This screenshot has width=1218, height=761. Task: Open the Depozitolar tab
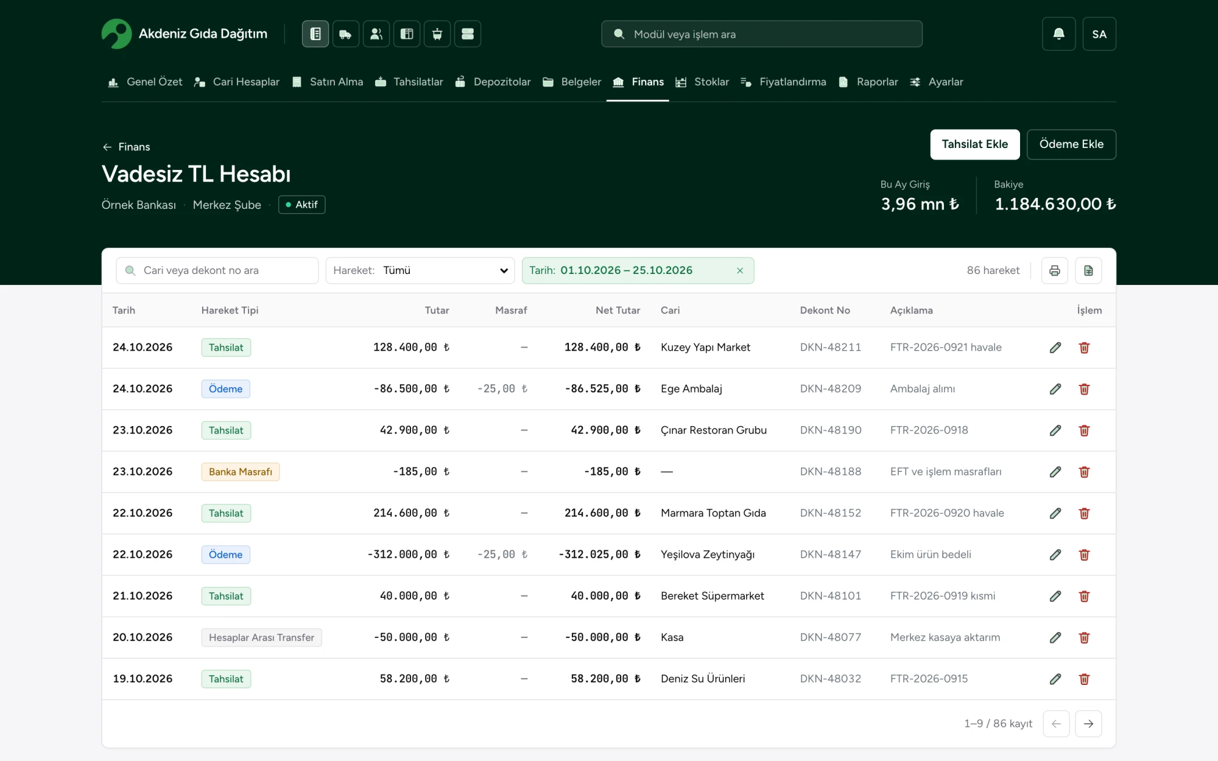click(x=493, y=82)
